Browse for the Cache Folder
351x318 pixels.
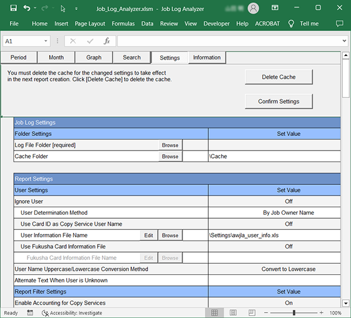(x=170, y=156)
